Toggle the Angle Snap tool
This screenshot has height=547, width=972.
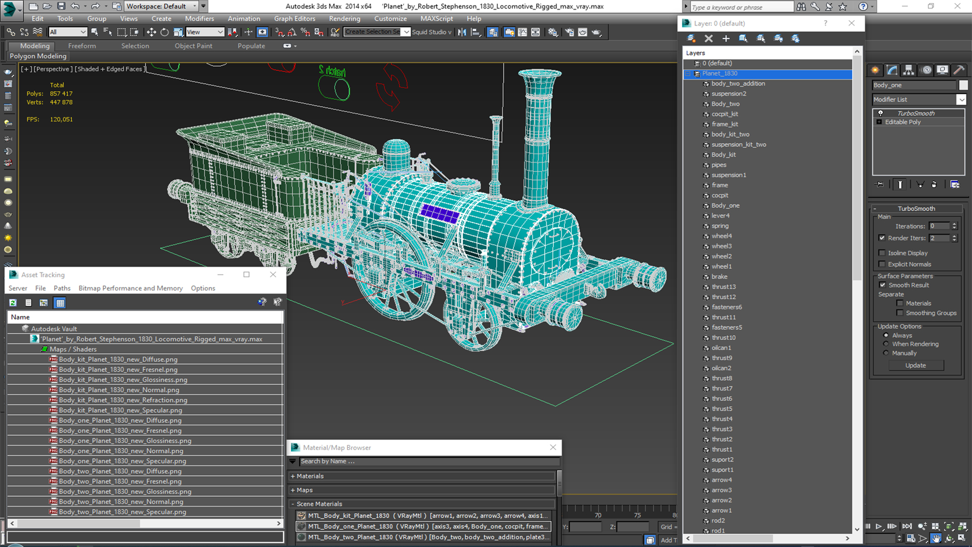point(292,32)
